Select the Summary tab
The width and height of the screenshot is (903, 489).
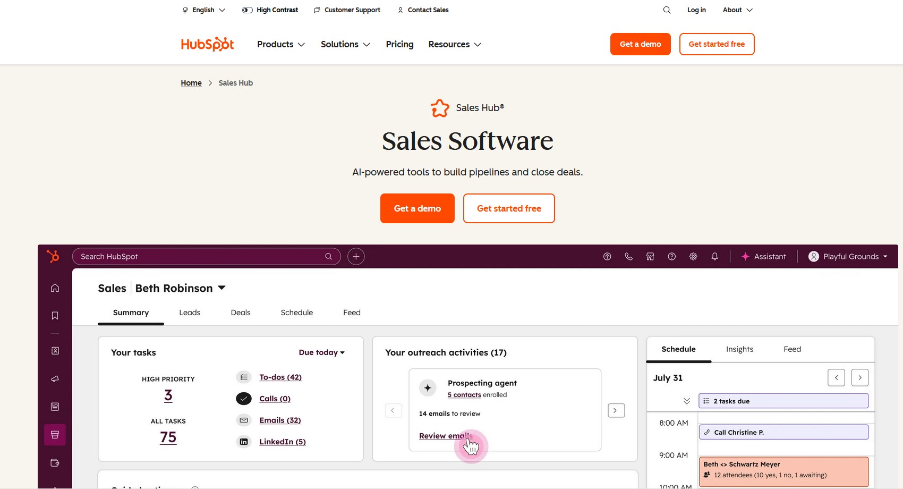pyautogui.click(x=131, y=313)
